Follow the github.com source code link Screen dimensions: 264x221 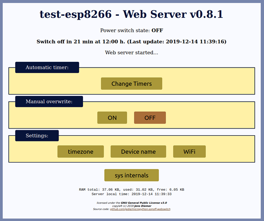click(x=140, y=209)
